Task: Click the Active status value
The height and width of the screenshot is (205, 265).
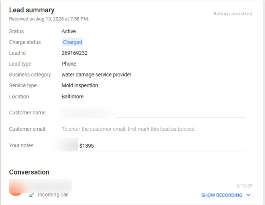Action: 69,31
